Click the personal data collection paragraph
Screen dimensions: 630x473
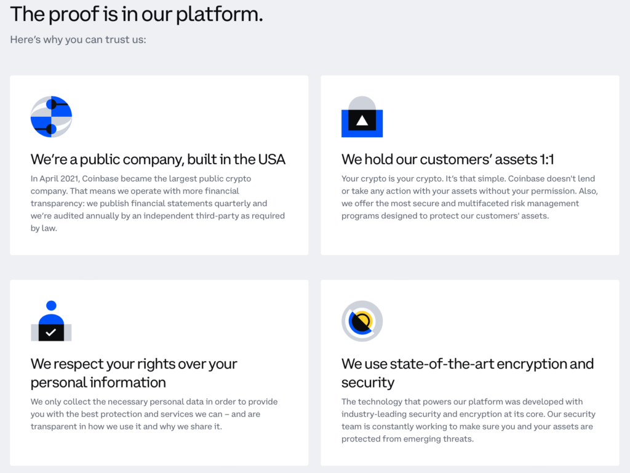[x=154, y=414]
